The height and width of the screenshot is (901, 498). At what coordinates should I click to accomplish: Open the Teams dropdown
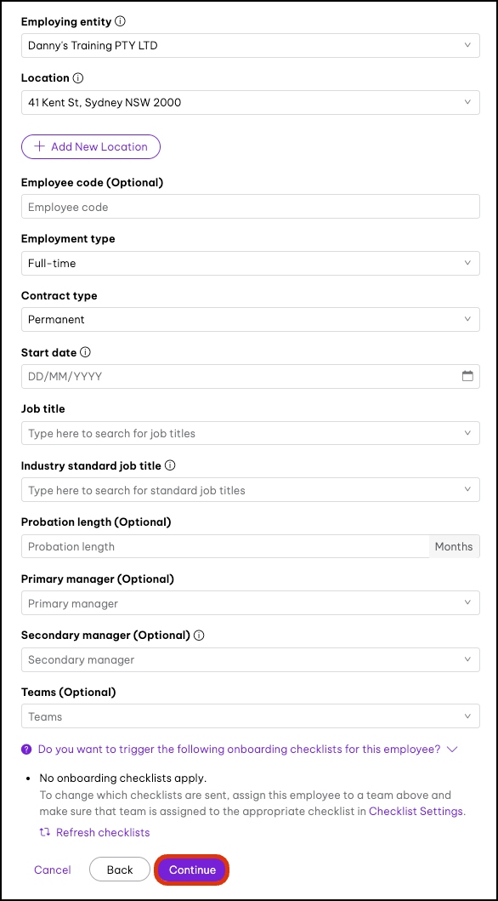pos(250,716)
